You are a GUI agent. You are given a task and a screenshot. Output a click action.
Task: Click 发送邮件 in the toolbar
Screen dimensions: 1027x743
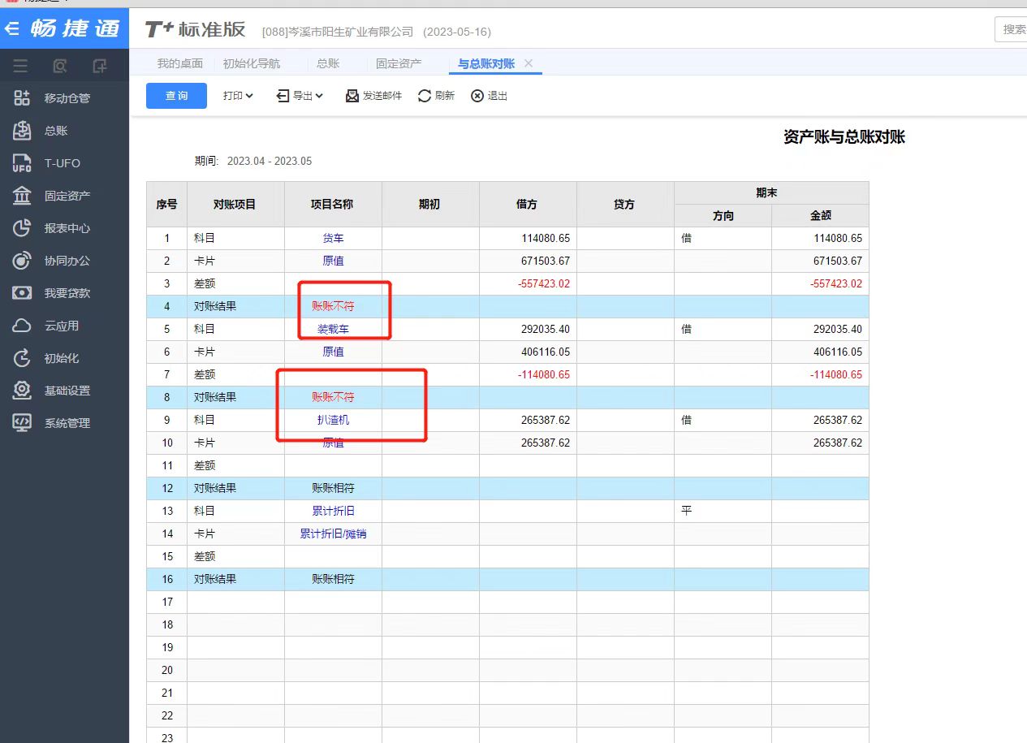tap(374, 96)
